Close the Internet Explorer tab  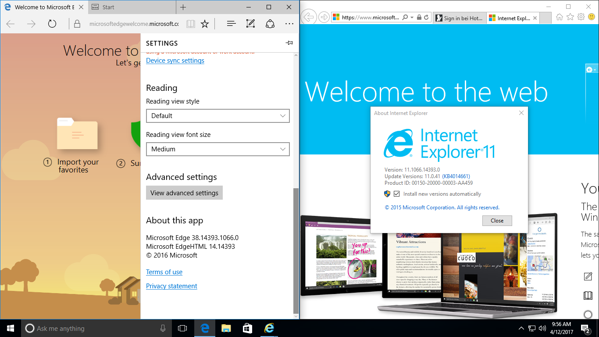pyautogui.click(x=534, y=18)
